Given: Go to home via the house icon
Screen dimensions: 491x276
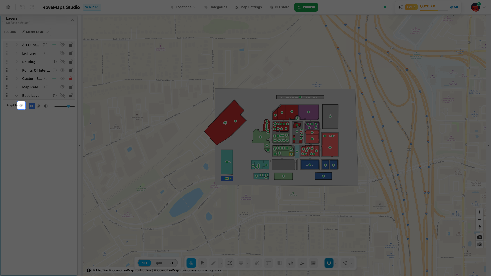Looking at the screenshot, I should click(x=8, y=7).
